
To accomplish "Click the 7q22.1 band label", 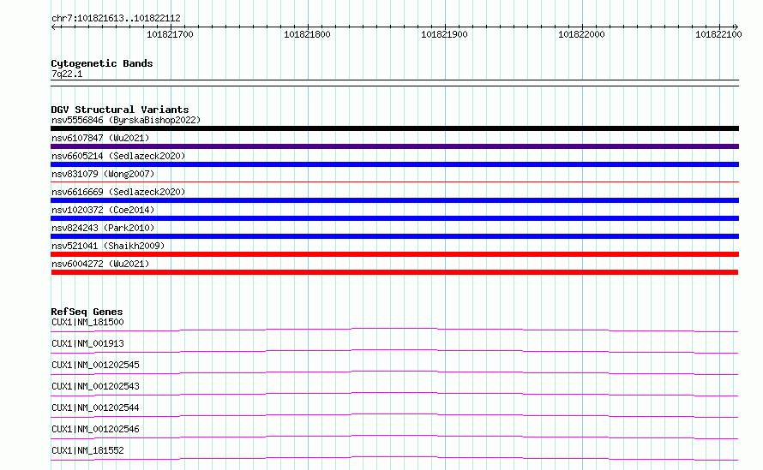I will tap(67, 74).
